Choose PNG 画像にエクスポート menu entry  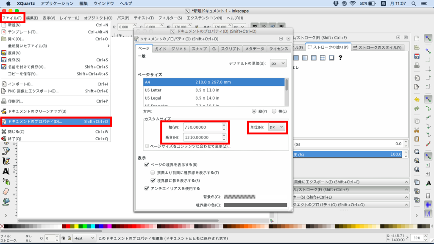click(56, 91)
